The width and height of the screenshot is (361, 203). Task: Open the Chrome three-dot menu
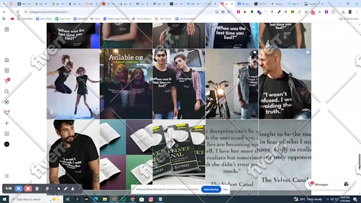pyautogui.click(x=357, y=12)
